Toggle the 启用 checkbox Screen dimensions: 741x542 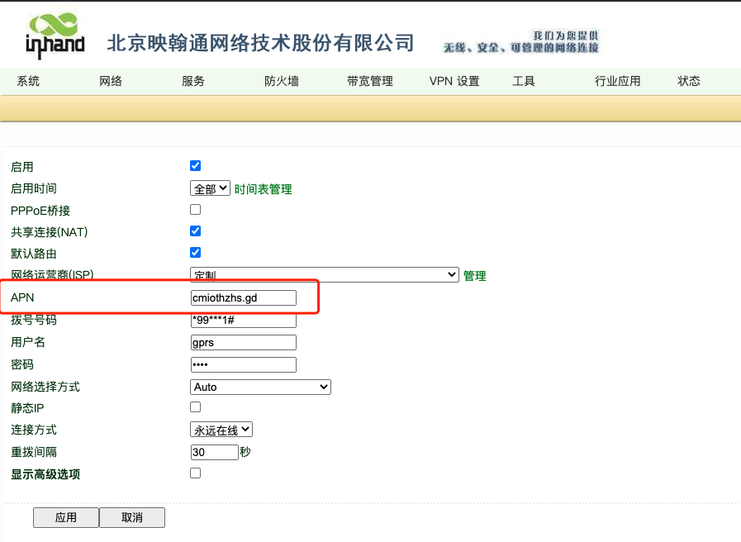click(196, 166)
